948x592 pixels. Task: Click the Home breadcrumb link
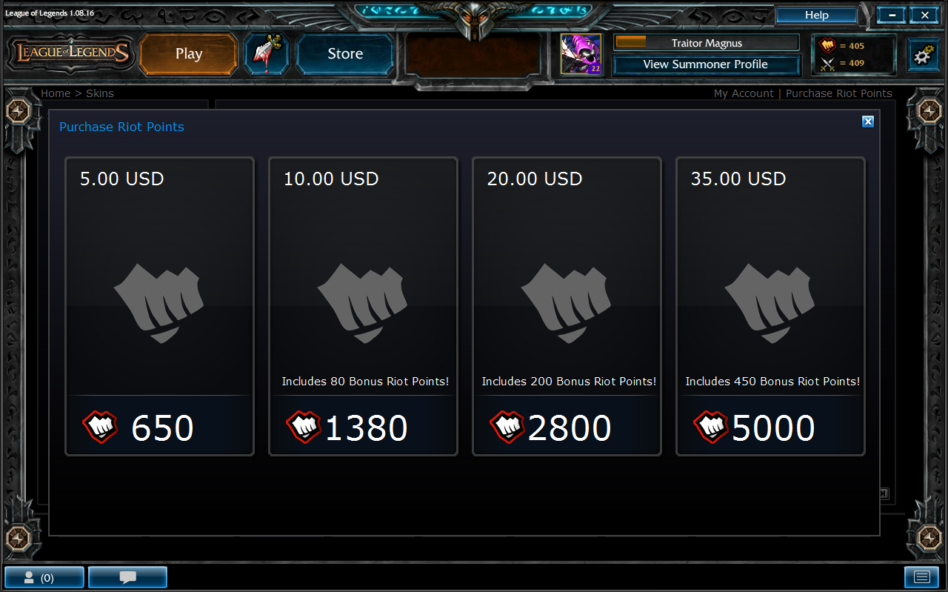click(56, 93)
